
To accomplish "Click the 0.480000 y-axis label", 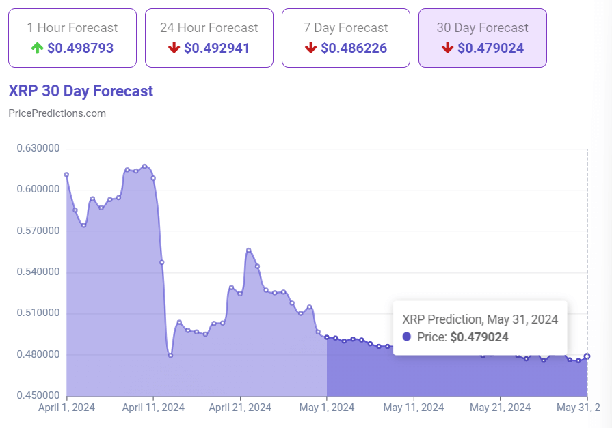I will (x=38, y=354).
